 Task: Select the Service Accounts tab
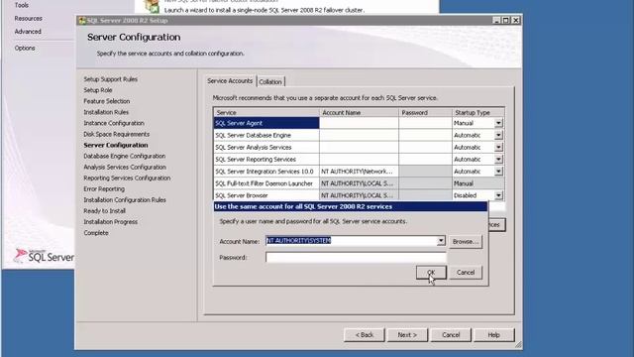(x=230, y=81)
